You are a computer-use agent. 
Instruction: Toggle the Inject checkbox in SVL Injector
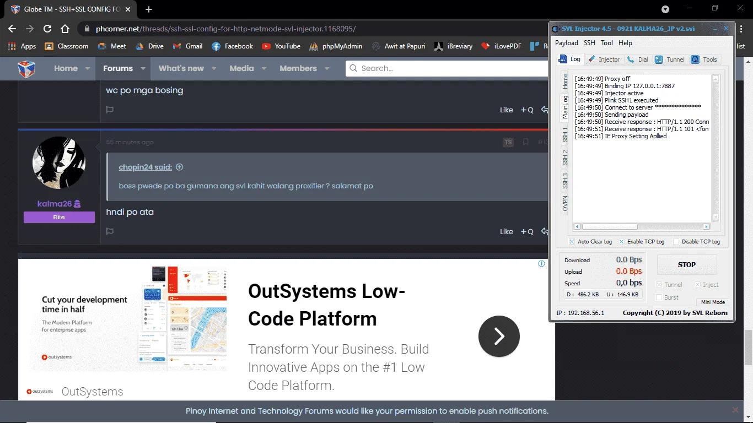click(x=697, y=285)
